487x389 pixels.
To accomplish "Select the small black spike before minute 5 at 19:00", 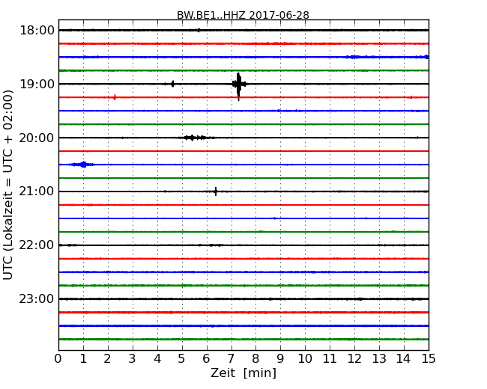I will tap(172, 84).
